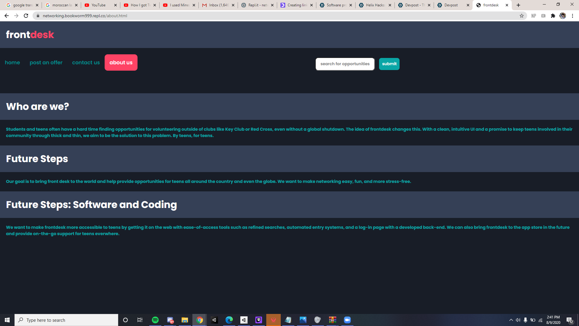Focus the search for opportunities field
The height and width of the screenshot is (326, 579).
click(x=345, y=64)
